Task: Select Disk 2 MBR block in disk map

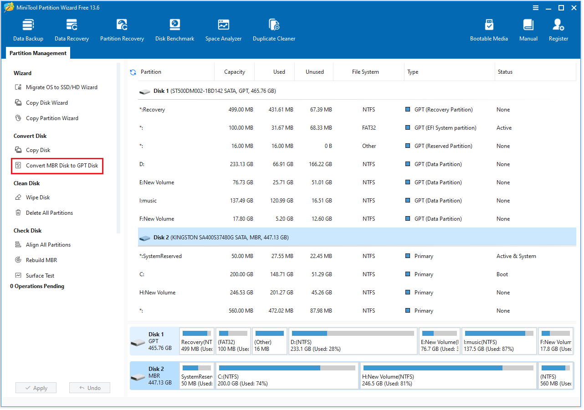Action: [154, 376]
